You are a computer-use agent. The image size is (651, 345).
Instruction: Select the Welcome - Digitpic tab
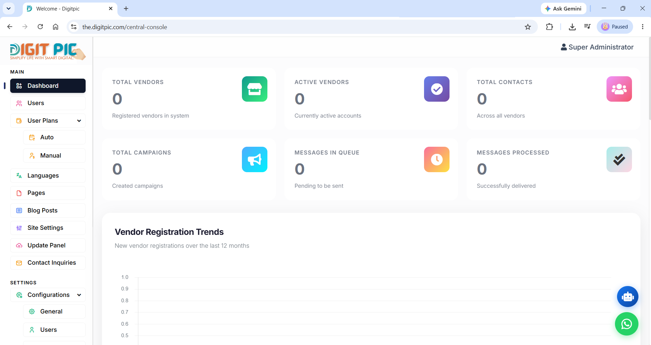[x=70, y=9]
